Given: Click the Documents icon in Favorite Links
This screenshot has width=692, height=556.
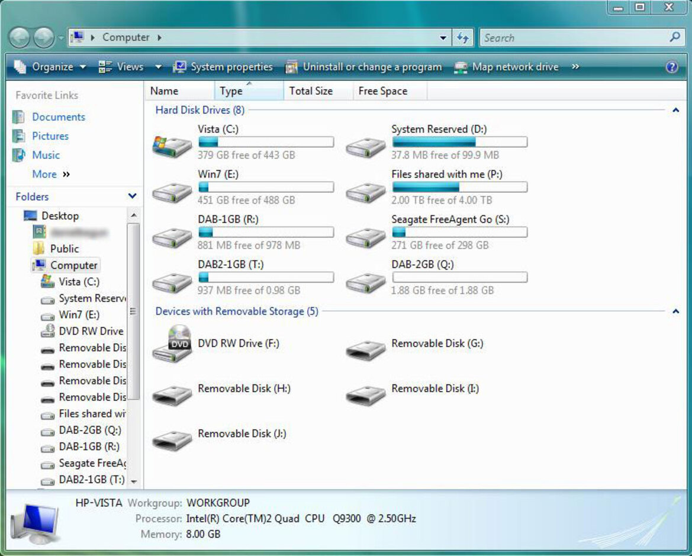Looking at the screenshot, I should click(x=18, y=117).
